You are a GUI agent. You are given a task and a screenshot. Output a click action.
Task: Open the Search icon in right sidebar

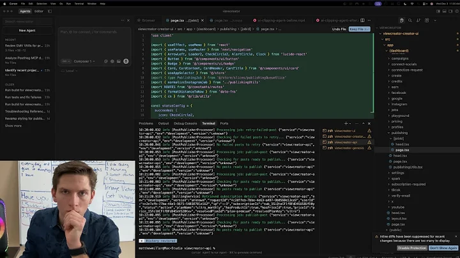pos(410,20)
